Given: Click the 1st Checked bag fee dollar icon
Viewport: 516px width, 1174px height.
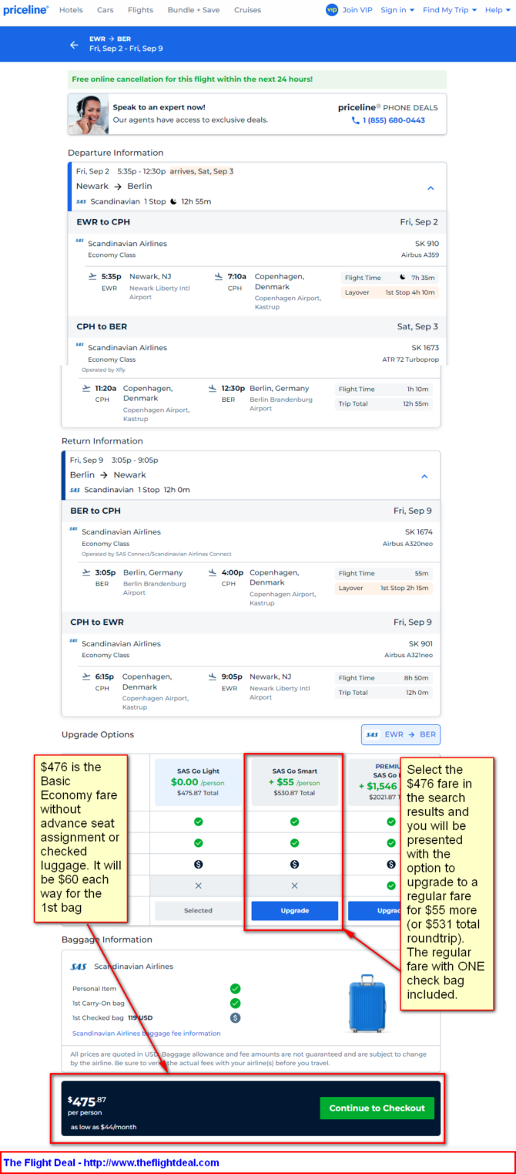Looking at the screenshot, I should click(x=236, y=1017).
